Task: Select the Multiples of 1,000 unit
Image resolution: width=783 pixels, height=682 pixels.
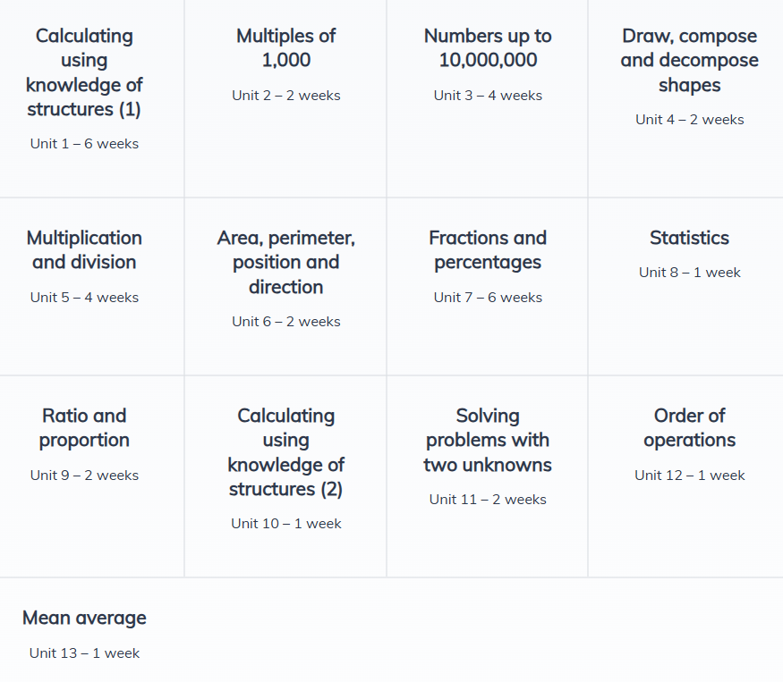Action: pos(286,48)
